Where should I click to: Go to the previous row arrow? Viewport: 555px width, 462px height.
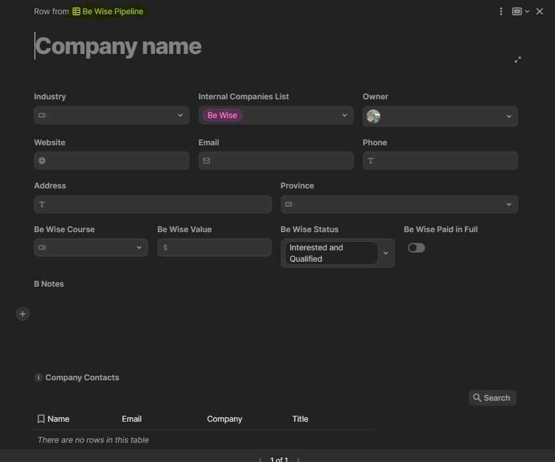pyautogui.click(x=260, y=459)
